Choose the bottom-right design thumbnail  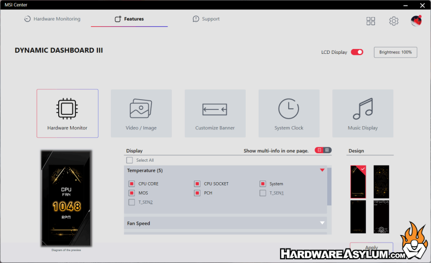click(381, 217)
